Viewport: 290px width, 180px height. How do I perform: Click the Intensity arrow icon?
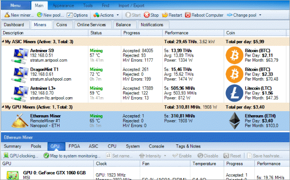tap(142, 156)
